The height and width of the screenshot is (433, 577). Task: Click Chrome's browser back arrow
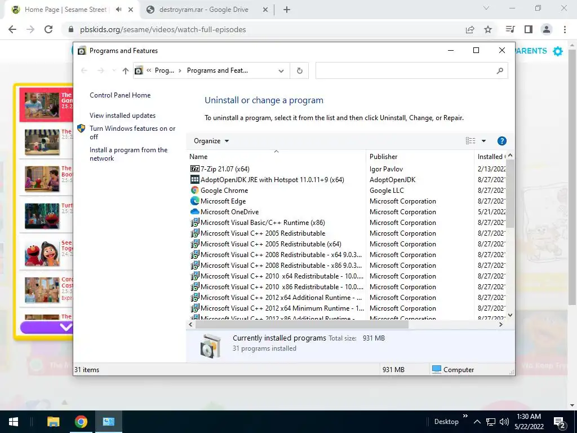click(x=12, y=29)
